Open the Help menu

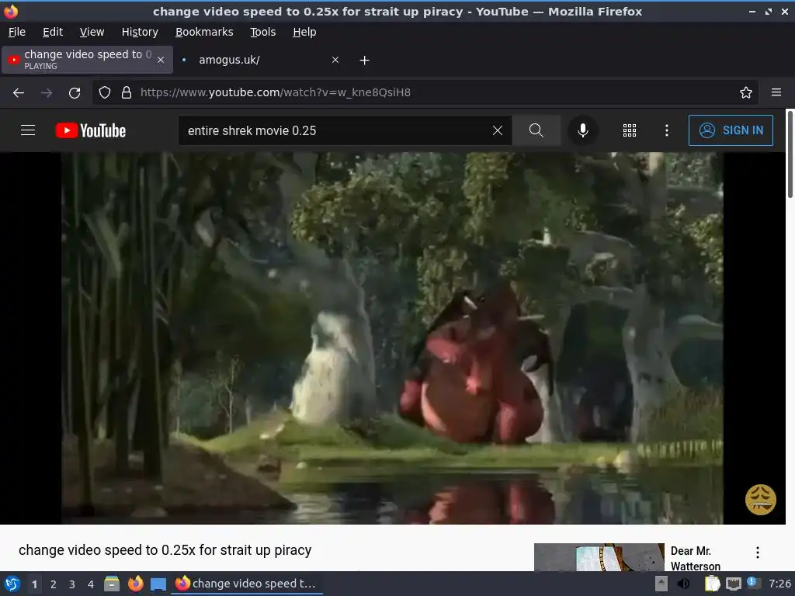click(x=304, y=32)
